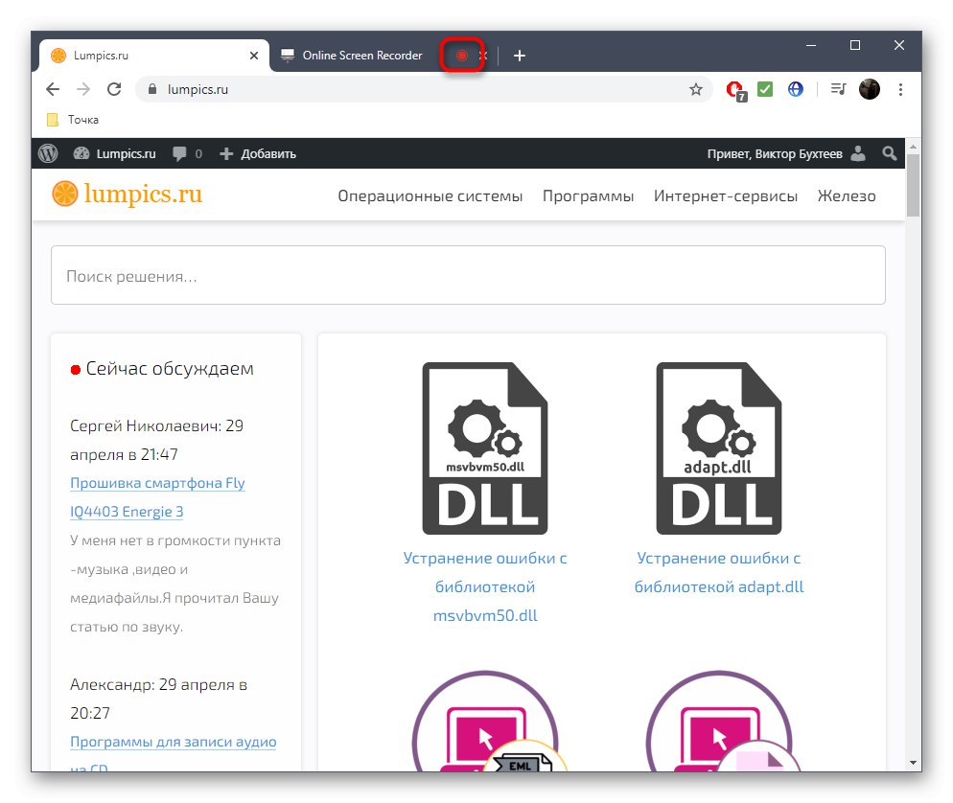Open article Устранение ошибки с библиотекой adapt.dll
Viewport: 953px width, 803px height.
[718, 572]
